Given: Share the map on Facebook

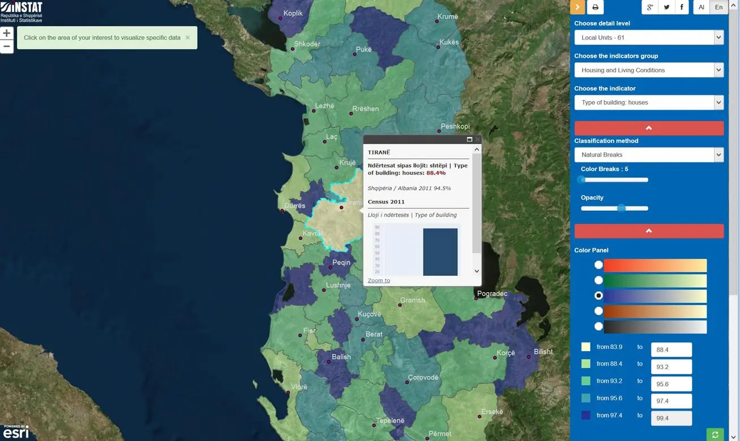Looking at the screenshot, I should (681, 7).
